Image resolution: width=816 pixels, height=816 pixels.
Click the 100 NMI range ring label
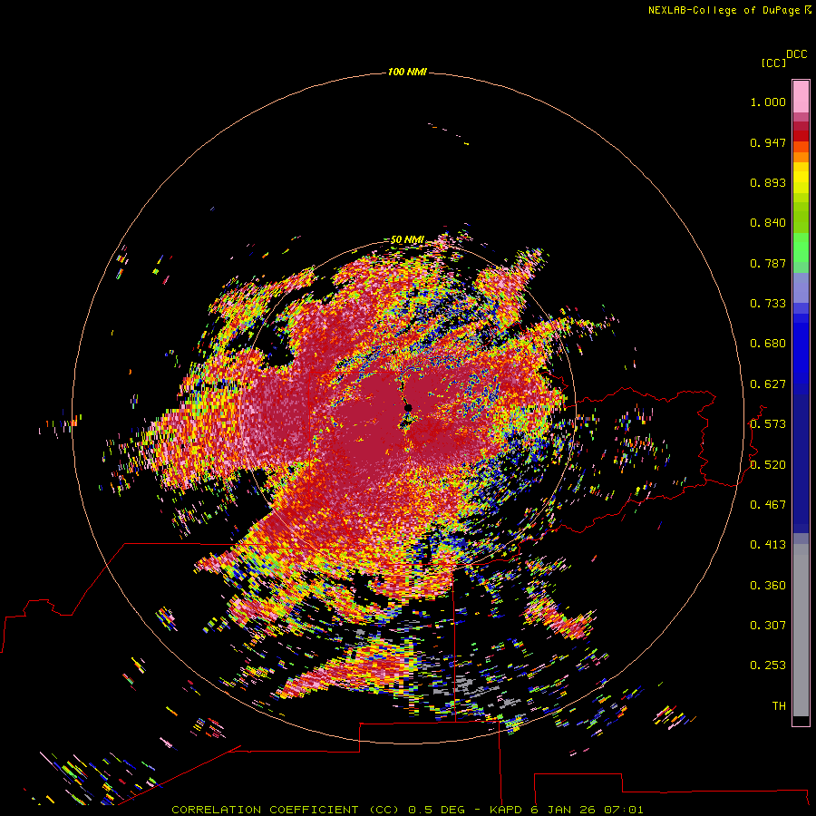pos(407,72)
